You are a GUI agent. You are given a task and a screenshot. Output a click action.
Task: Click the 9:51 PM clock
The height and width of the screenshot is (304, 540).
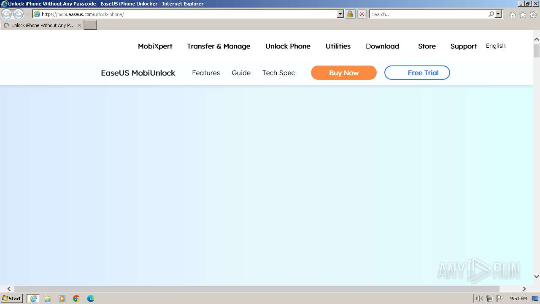518,299
